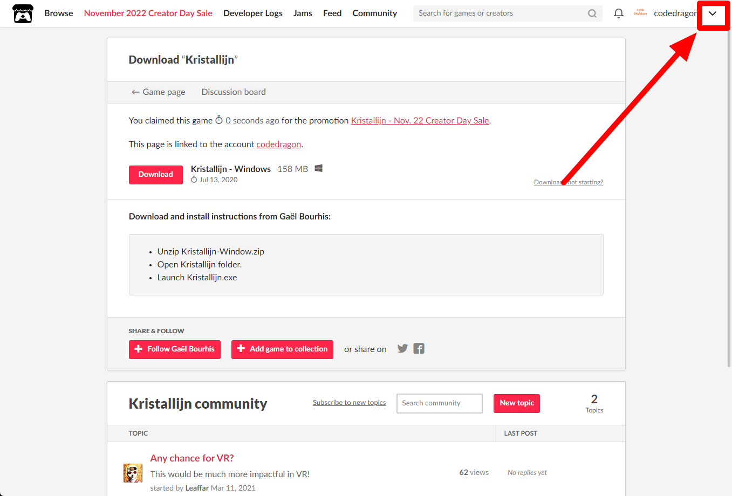
Task: Focus the Search community field
Action: [440, 403]
